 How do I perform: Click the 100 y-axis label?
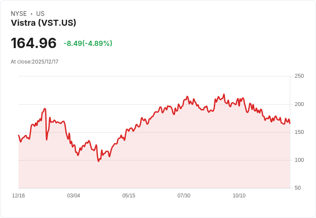coord(299,160)
